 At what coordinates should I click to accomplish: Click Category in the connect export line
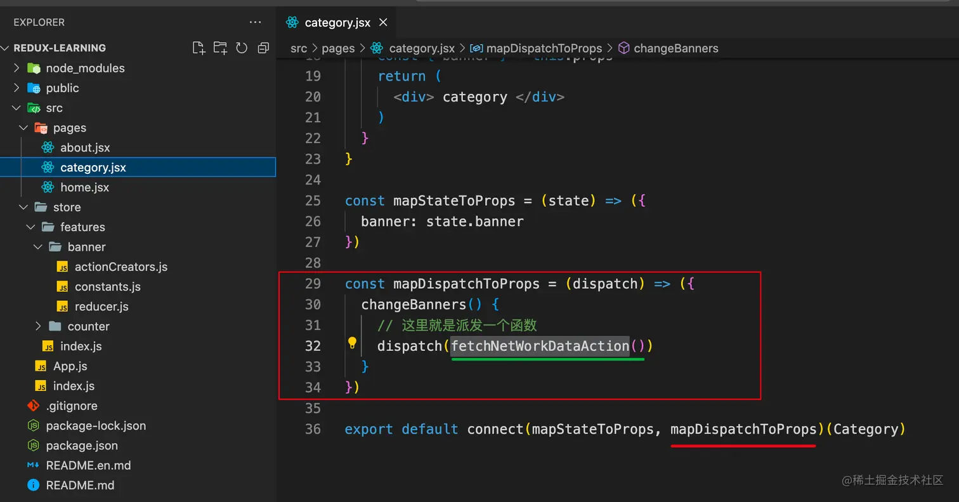[866, 429]
